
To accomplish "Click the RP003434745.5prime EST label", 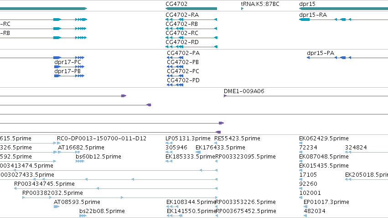I will pos(44,184).
